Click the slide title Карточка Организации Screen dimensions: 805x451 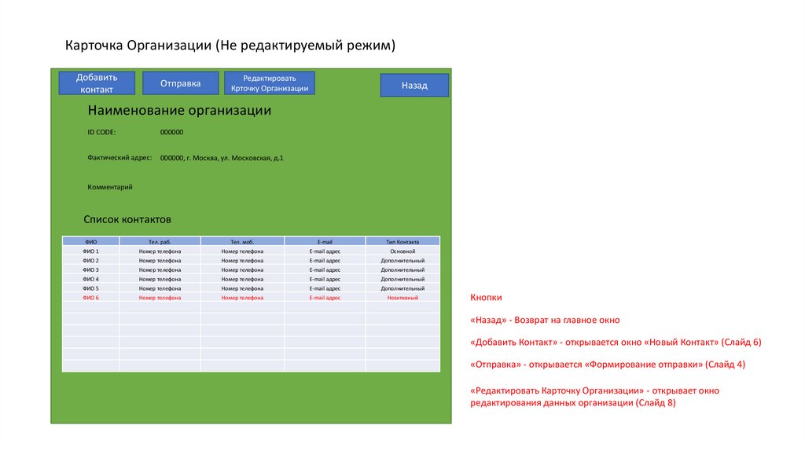tap(230, 45)
